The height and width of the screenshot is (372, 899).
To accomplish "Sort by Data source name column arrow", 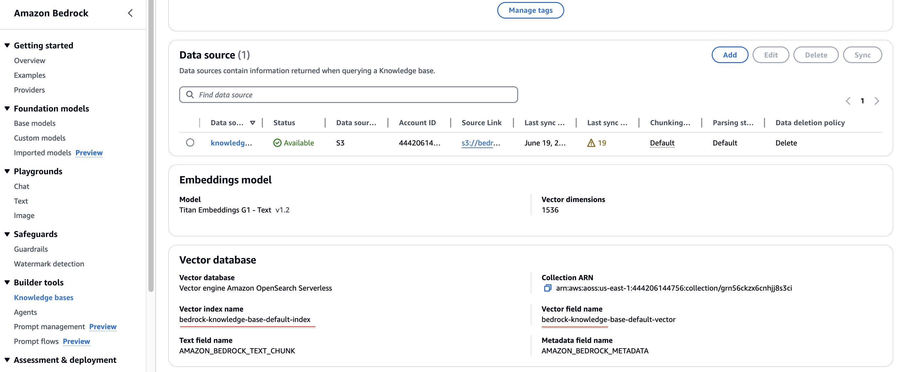I will [253, 123].
